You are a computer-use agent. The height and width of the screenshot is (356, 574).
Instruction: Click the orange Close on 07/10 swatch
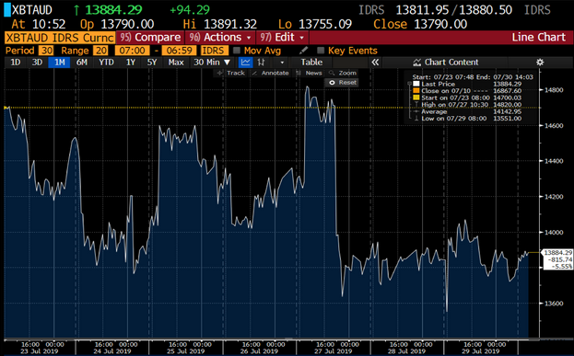pos(416,91)
